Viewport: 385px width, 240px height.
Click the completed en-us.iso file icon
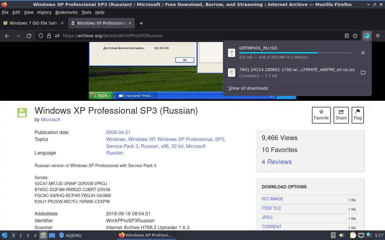pos(232,73)
